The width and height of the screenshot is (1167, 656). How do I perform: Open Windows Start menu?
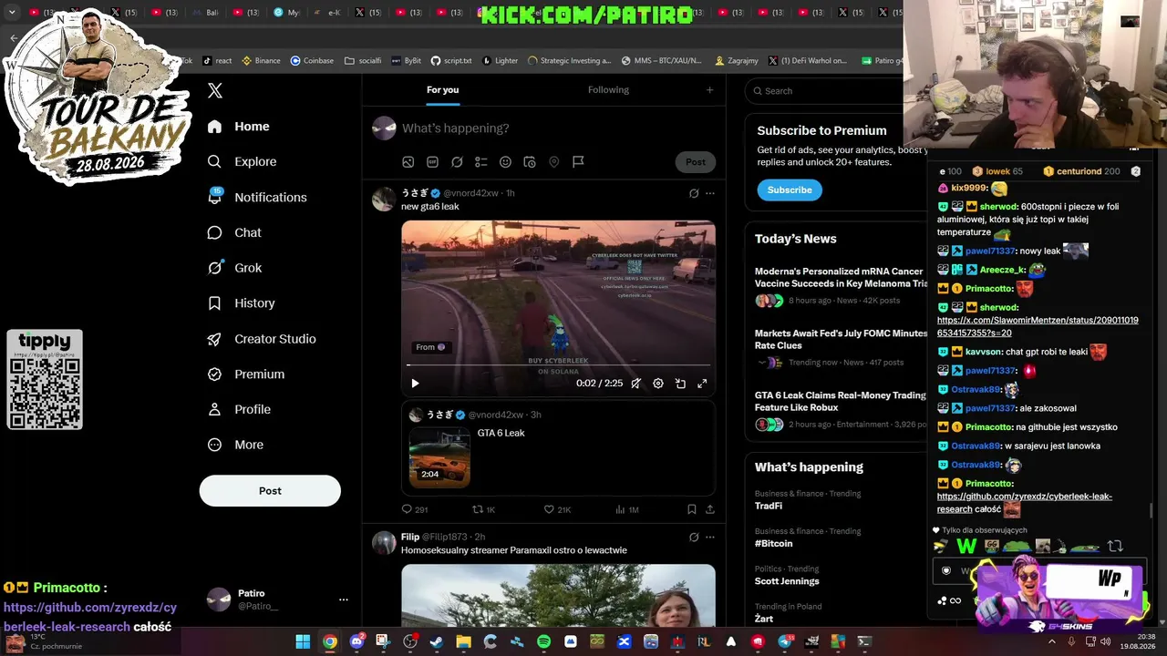click(303, 641)
